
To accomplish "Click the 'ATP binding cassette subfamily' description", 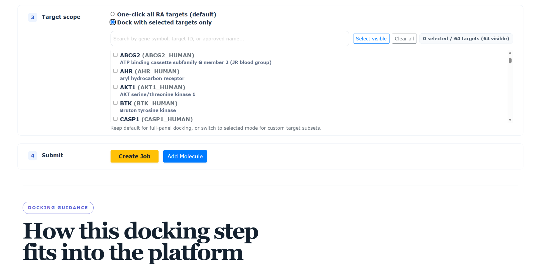I will (x=196, y=62).
